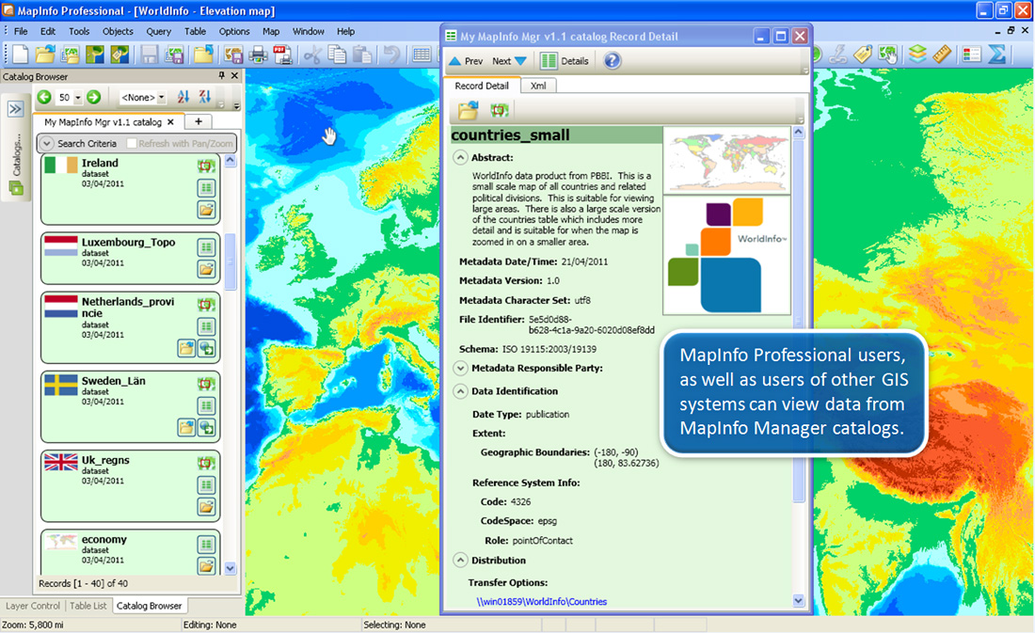Toggle the Refresh with Pan/Zoom checkbox
1035x633 pixels.
coord(132,143)
